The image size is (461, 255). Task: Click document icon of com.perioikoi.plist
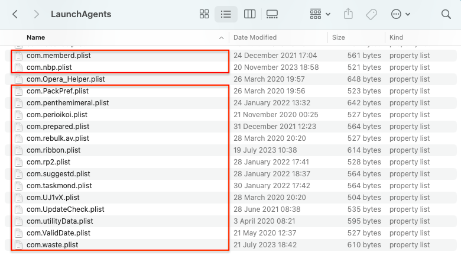click(18, 115)
